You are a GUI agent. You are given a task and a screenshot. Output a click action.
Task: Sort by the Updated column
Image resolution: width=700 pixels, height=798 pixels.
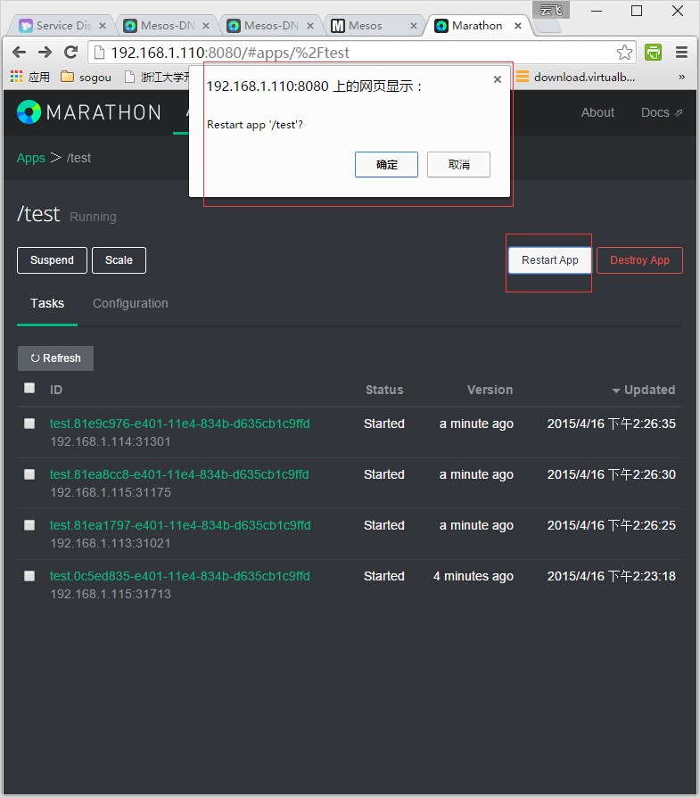[644, 390]
